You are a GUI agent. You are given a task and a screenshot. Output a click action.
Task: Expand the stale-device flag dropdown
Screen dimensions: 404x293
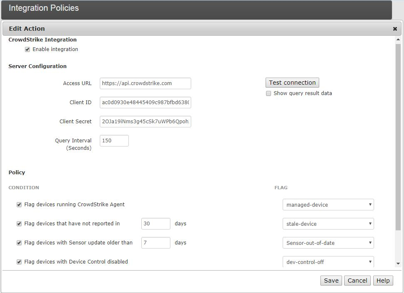tap(328, 224)
